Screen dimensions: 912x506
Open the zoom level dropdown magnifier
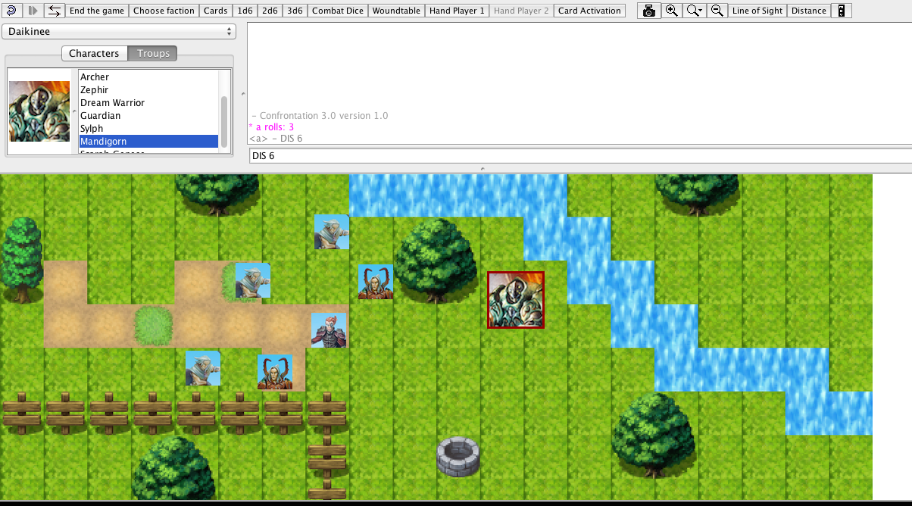[694, 11]
